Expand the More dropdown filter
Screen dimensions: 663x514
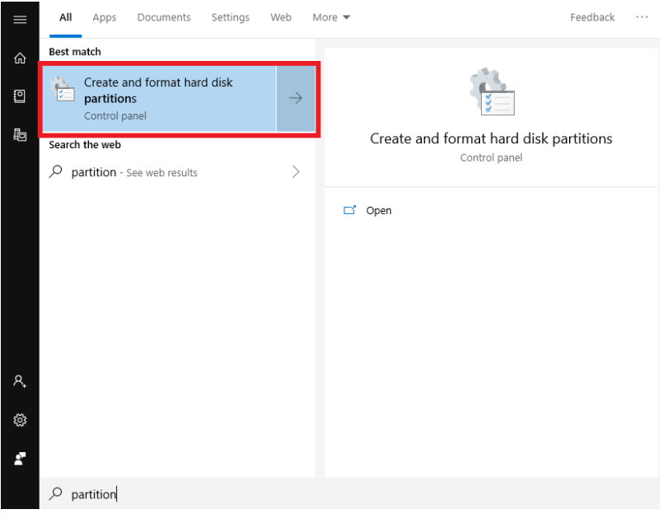click(x=331, y=17)
